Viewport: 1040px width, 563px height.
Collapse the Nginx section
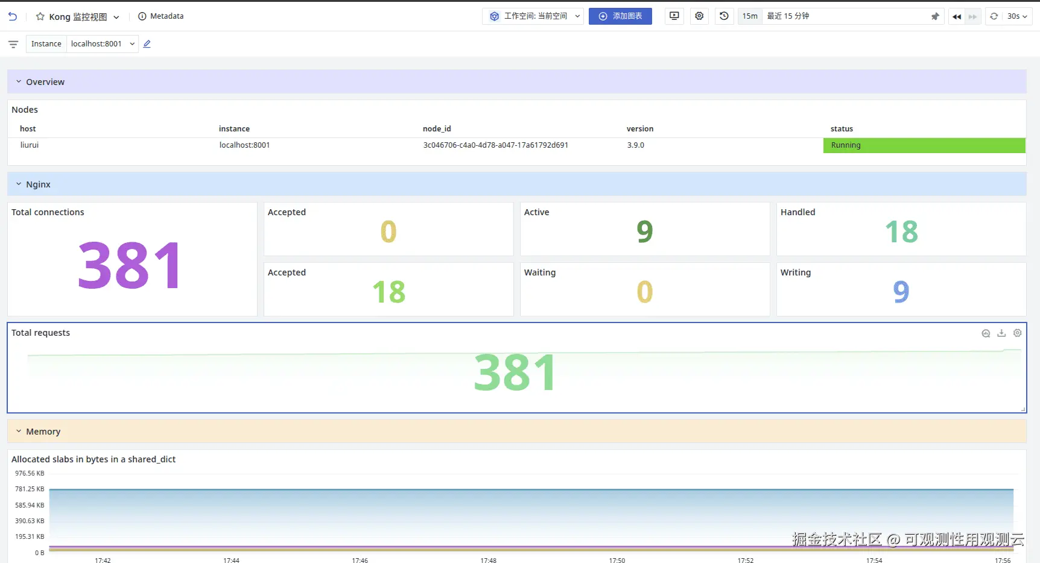(x=19, y=184)
